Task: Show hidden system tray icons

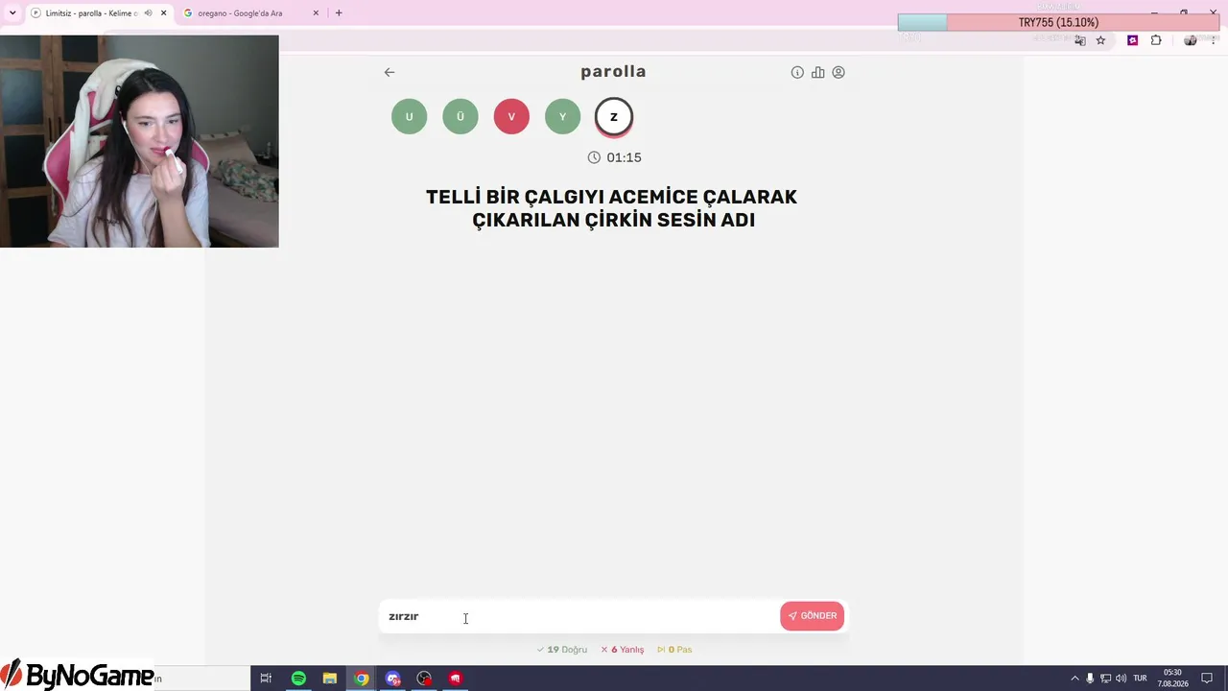Action: (1074, 679)
